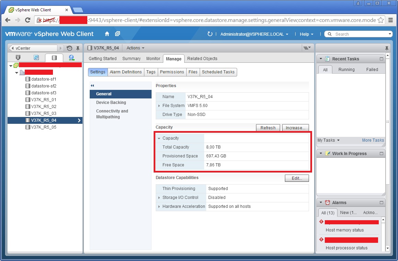The image size is (398, 261).
Task: Select Device Backing settings item
Action: coord(111,102)
